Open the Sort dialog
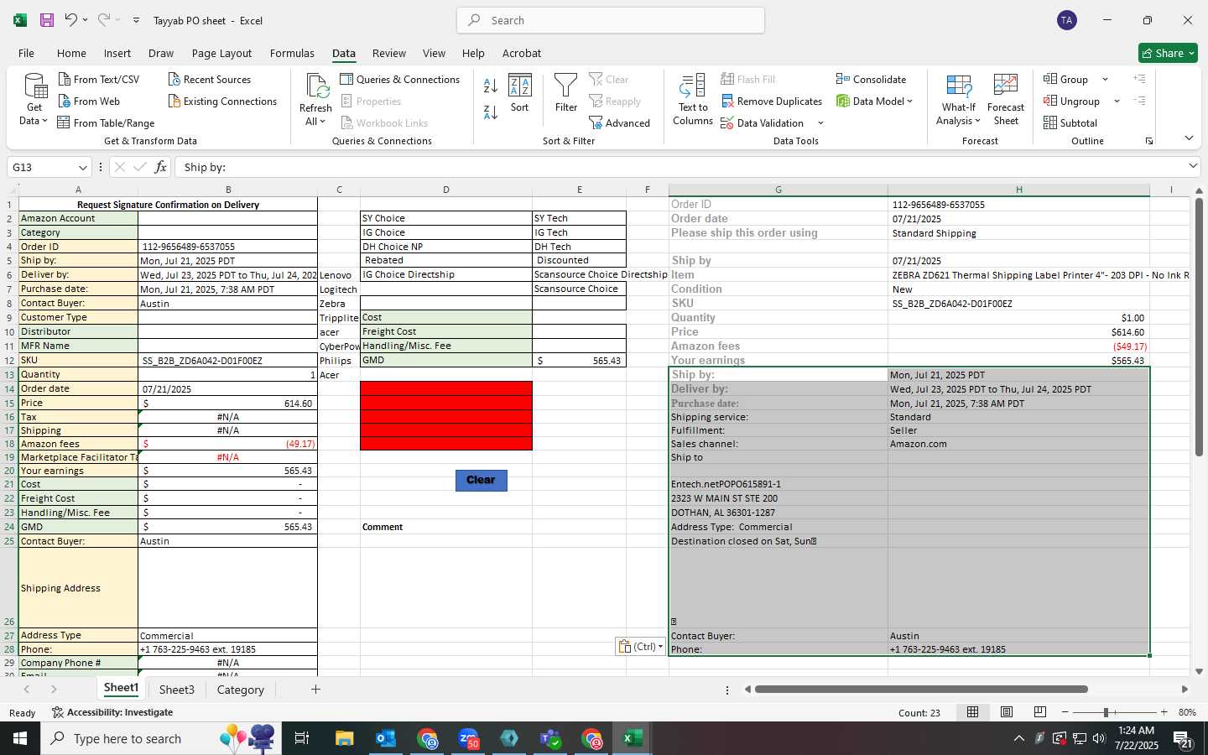The image size is (1208, 755). [x=520, y=93]
